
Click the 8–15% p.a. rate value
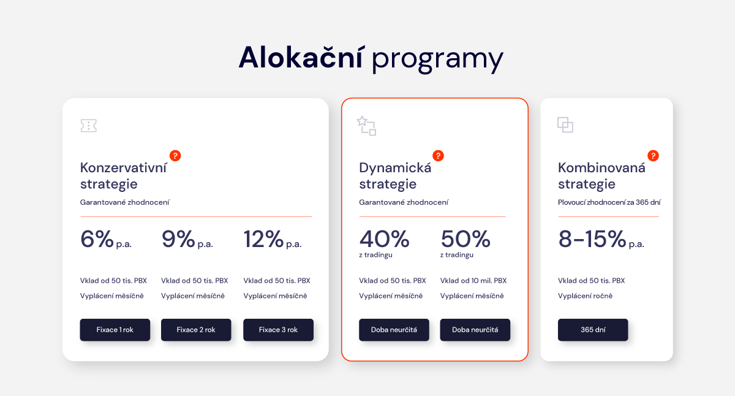601,239
